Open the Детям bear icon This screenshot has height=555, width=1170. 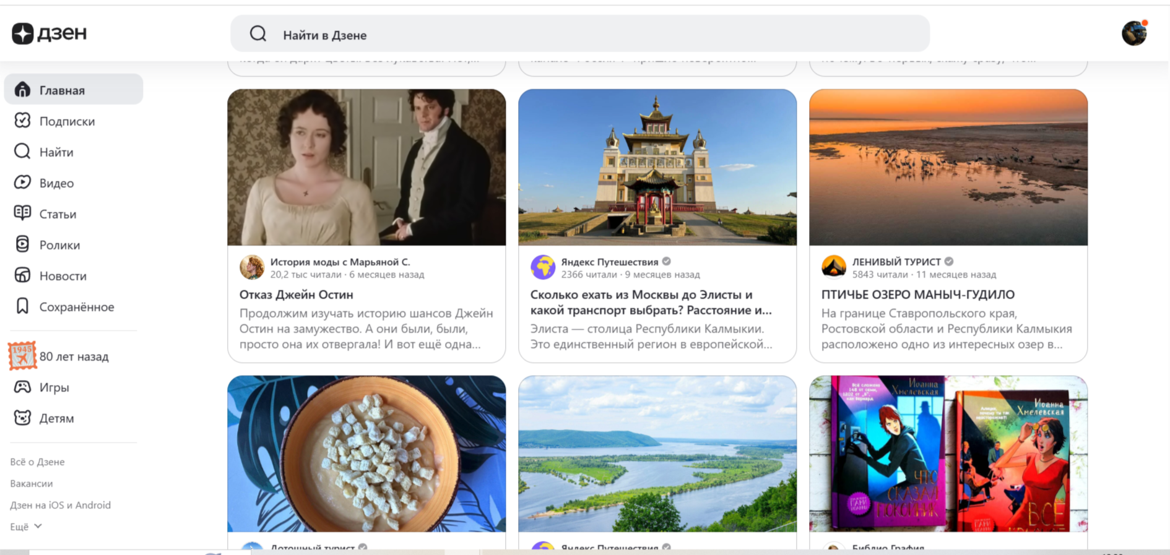pyautogui.click(x=22, y=418)
